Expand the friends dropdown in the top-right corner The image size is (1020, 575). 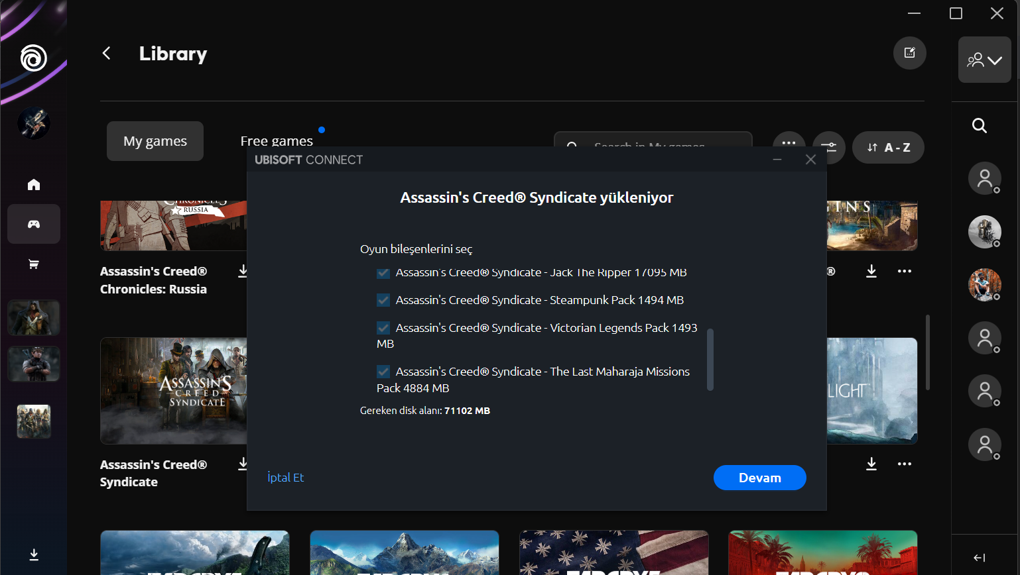point(985,60)
